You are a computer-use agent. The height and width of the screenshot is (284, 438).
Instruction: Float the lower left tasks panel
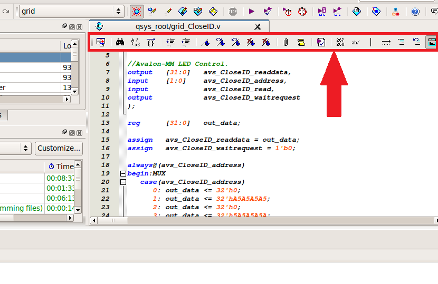[x=72, y=133]
